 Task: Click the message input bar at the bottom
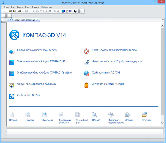click(x=85, y=131)
